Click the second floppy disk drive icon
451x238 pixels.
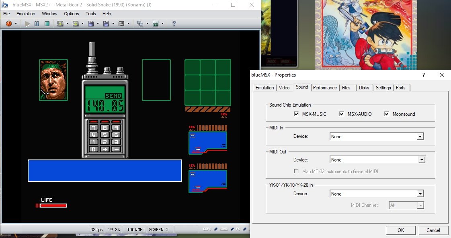(106, 24)
